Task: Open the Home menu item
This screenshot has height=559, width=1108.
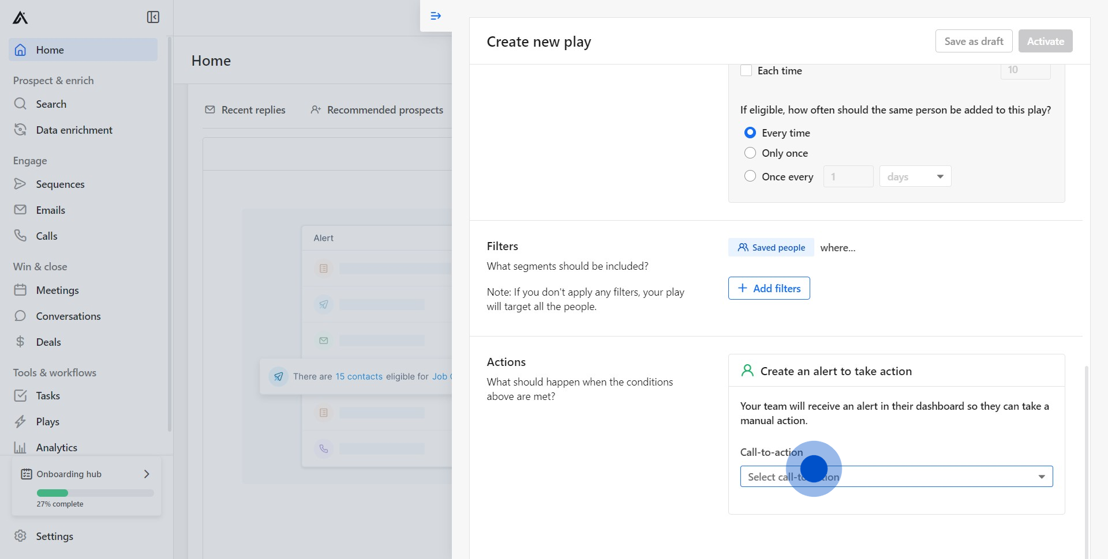Action: 83,50
